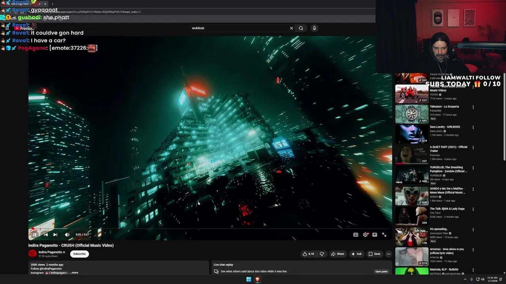Open options menu for Matroda video
The width and height of the screenshot is (506, 284).
point(473,270)
